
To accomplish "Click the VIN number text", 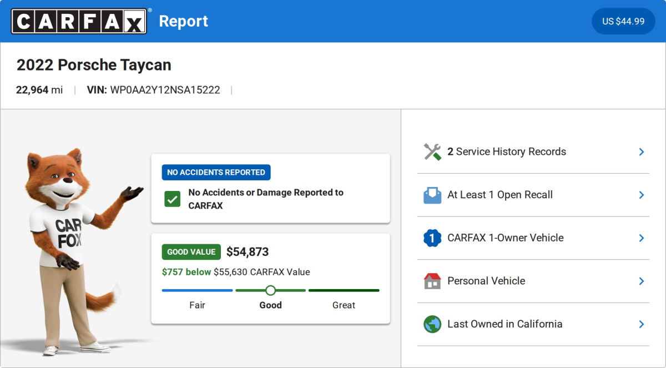I will [165, 90].
